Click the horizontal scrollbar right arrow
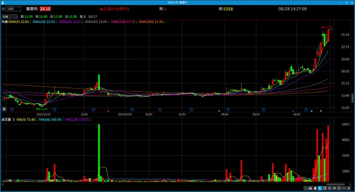 click(x=350, y=184)
